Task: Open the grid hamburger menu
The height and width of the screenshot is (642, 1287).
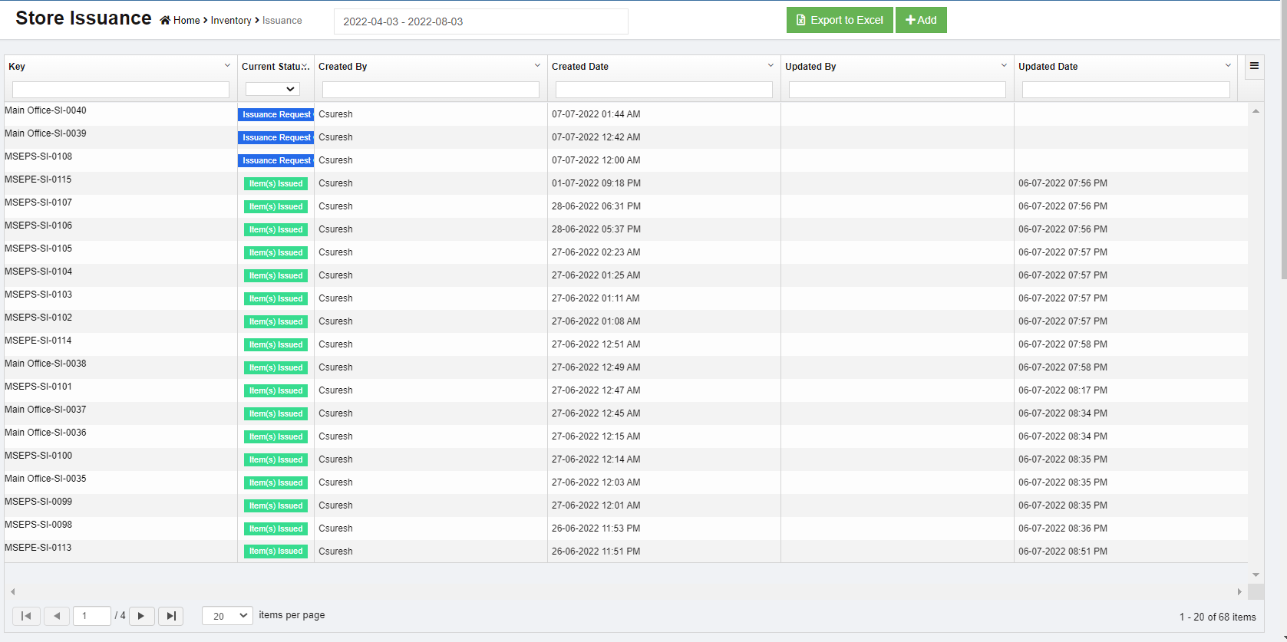Action: click(x=1254, y=66)
